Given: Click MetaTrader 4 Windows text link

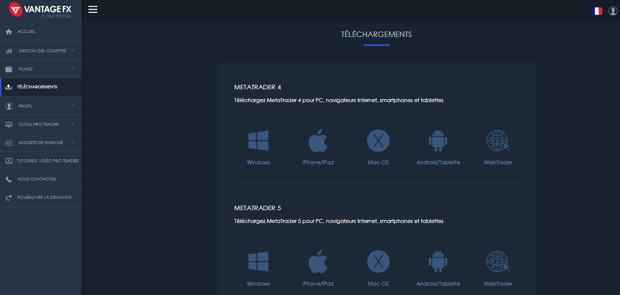Looking at the screenshot, I should pyautogui.click(x=258, y=162).
